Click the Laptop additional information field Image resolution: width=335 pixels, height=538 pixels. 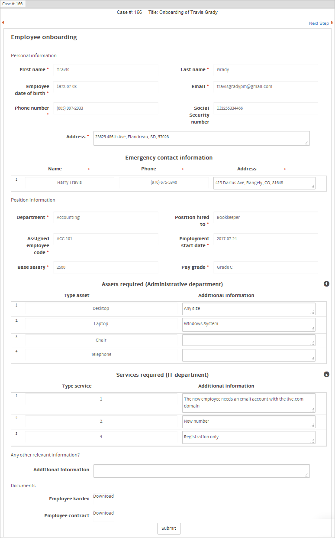coord(248,324)
